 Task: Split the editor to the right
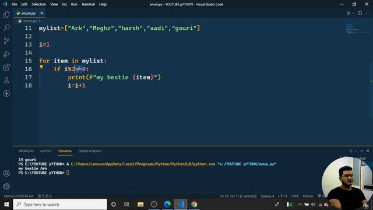click(x=360, y=13)
